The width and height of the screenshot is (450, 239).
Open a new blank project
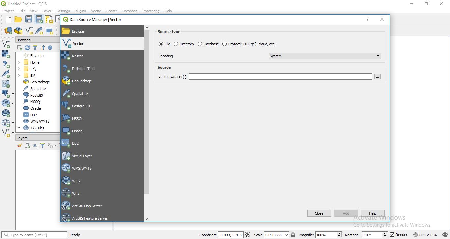click(8, 19)
